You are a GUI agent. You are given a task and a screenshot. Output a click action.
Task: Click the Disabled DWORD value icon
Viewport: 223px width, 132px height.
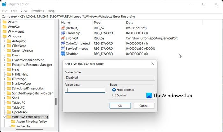pyautogui.click(x=63, y=54)
